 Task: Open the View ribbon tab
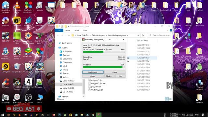[85, 31]
